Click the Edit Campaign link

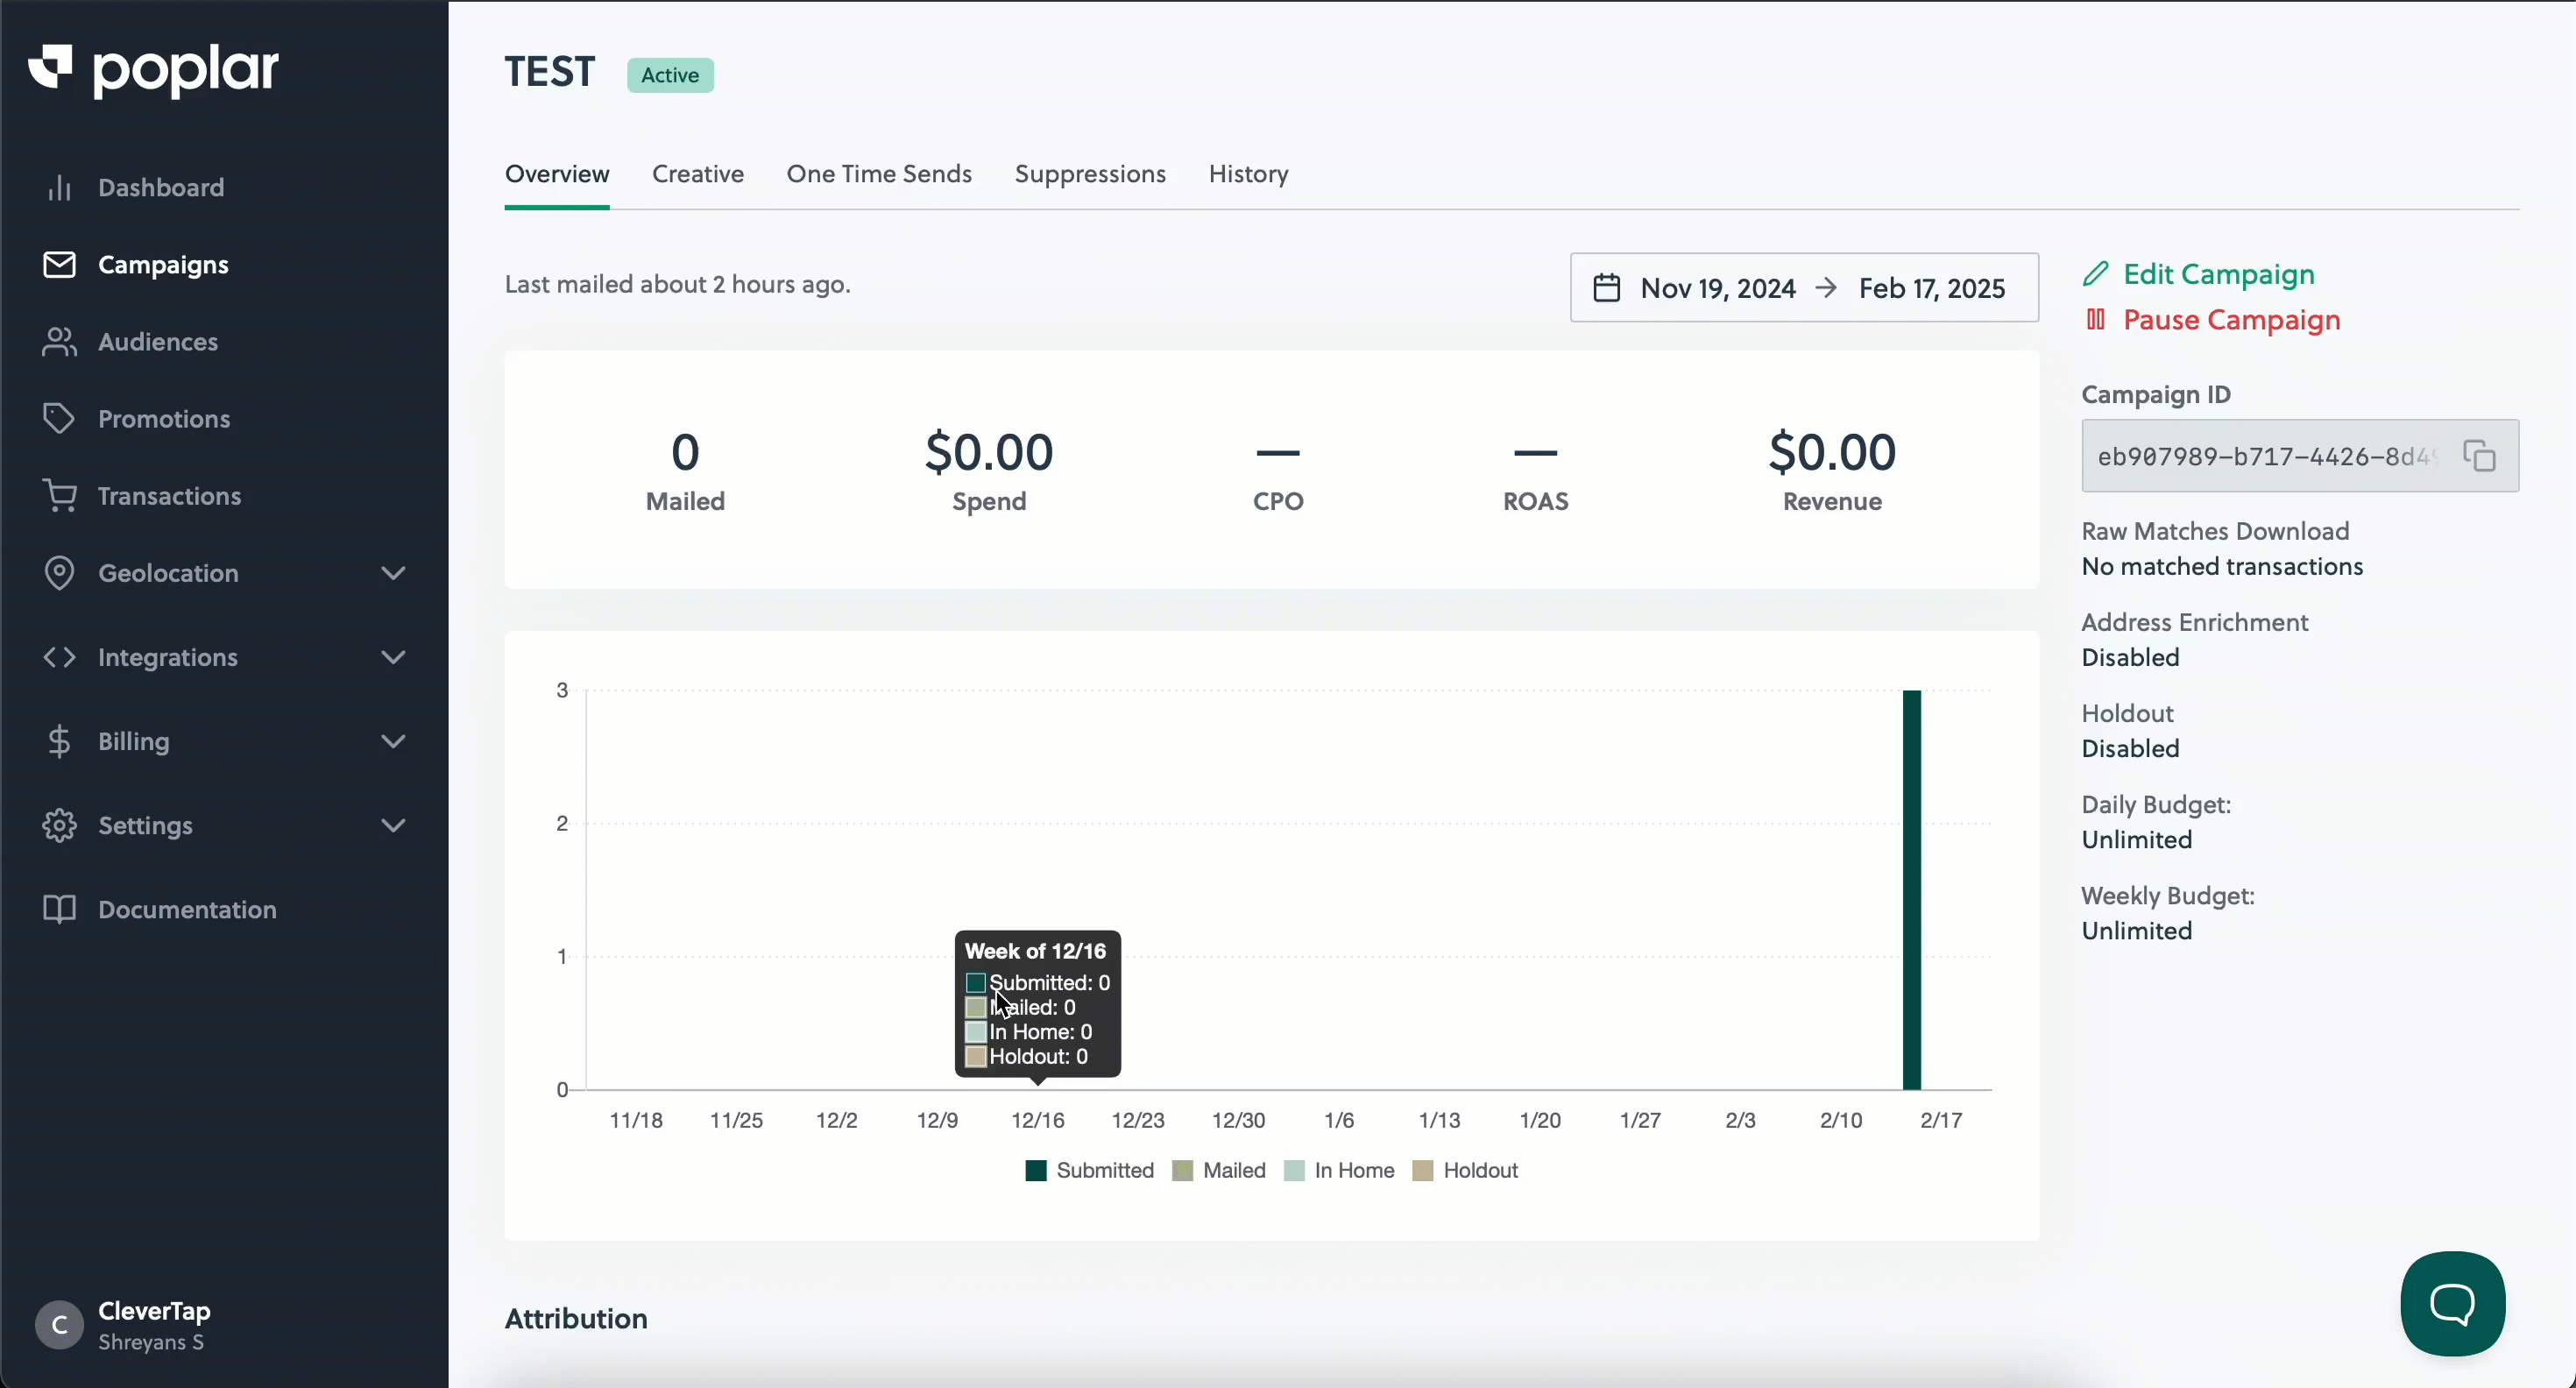[x=2218, y=274]
